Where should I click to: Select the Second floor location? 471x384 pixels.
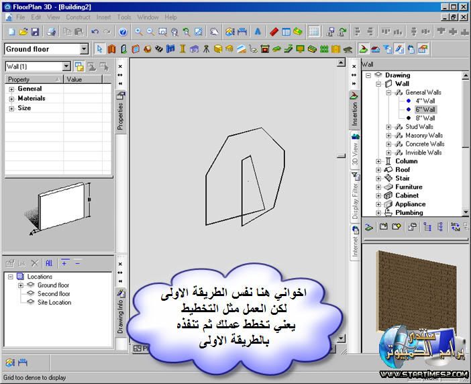tap(54, 294)
